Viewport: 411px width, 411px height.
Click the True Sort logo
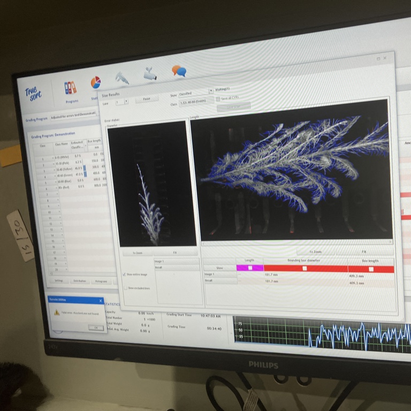(x=34, y=93)
